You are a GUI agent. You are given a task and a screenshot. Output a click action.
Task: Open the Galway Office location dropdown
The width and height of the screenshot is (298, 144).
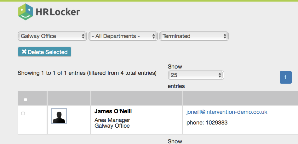pyautogui.click(x=52, y=36)
